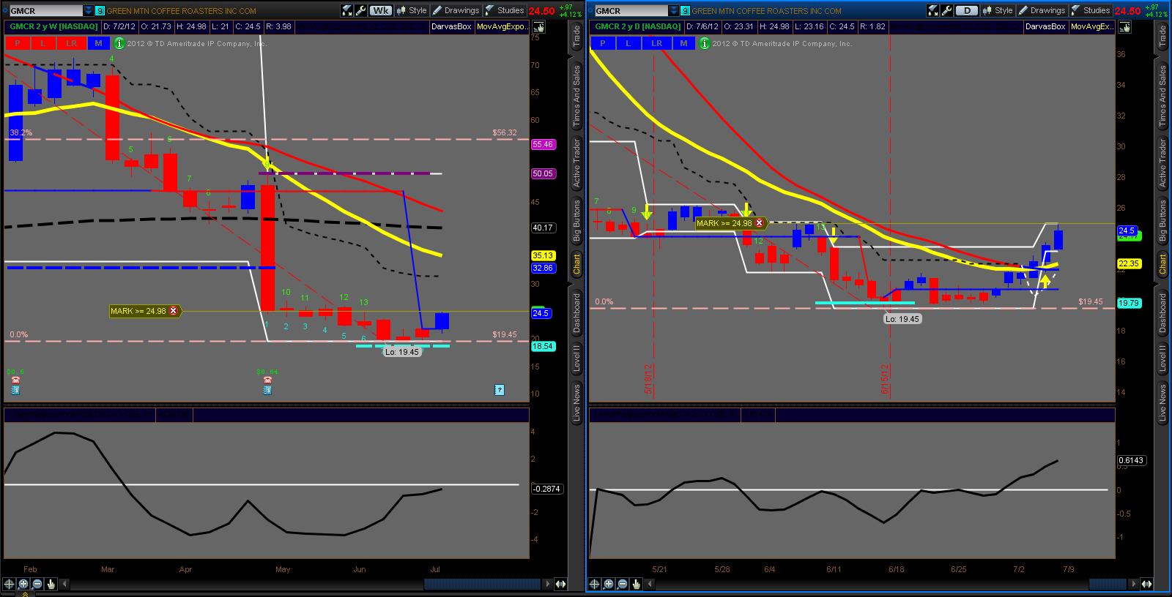Click the pointer icon beside weekly MovAvgExpo label
Screen dimensions: 1172x597
[x=538, y=27]
